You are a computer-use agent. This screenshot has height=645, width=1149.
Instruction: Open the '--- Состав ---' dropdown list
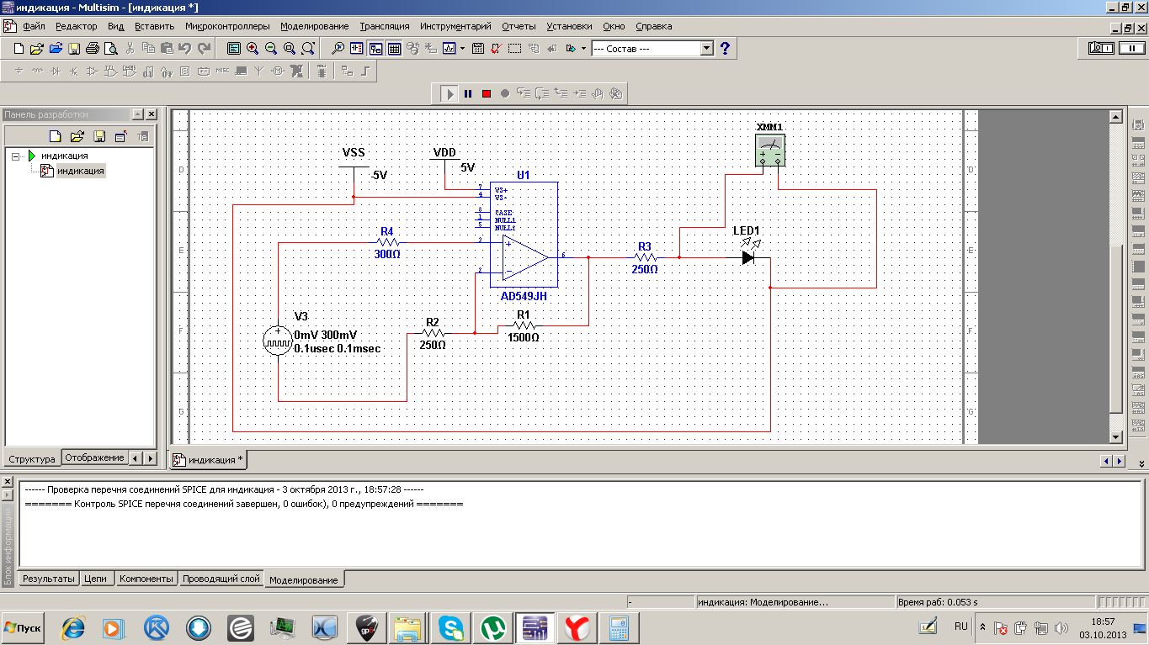[x=653, y=49]
